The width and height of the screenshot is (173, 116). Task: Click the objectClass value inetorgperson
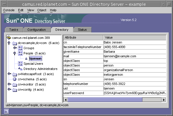[113, 75]
